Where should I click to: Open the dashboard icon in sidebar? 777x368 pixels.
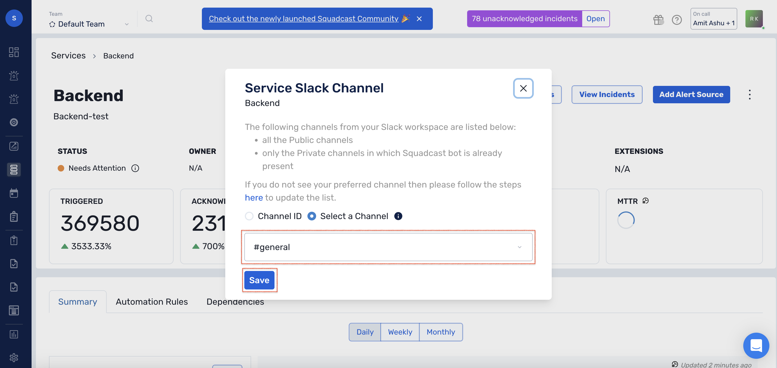pos(14,52)
